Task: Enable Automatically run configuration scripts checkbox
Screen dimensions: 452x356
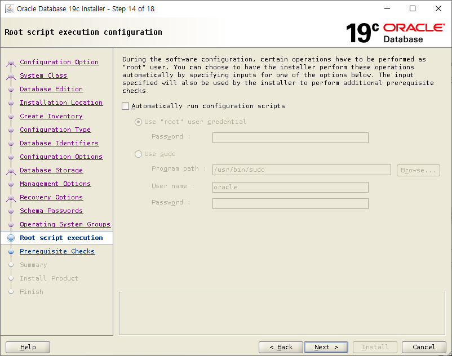Action: pos(125,106)
